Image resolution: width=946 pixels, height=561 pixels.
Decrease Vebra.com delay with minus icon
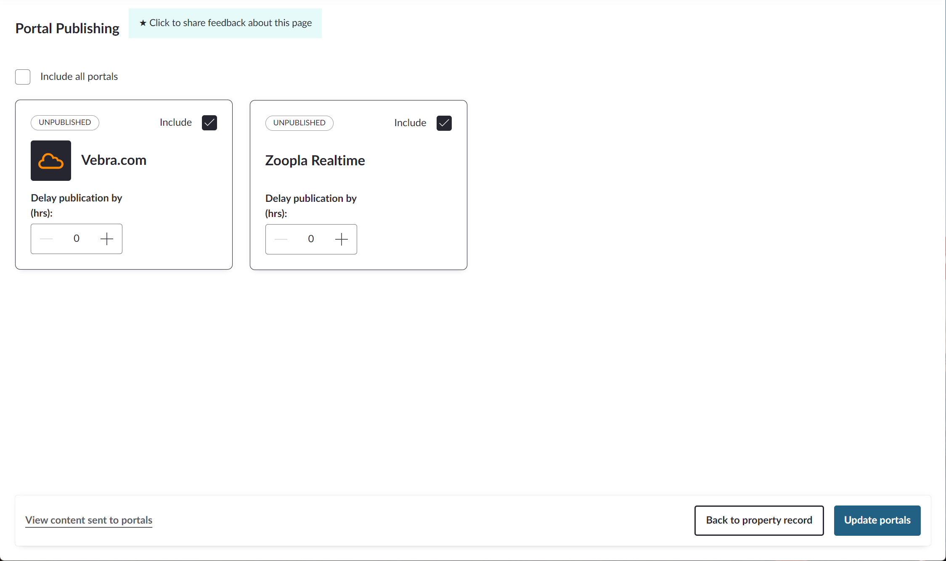click(x=46, y=239)
